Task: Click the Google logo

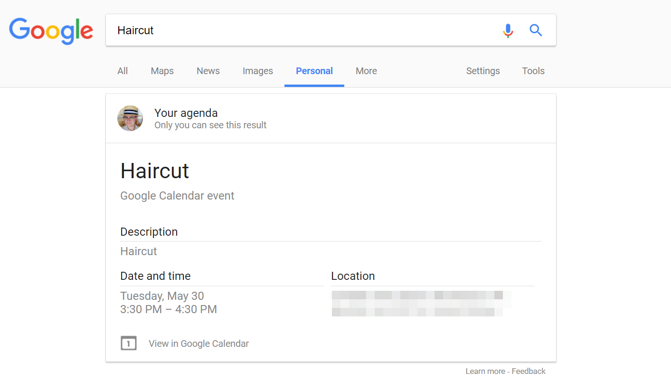Action: pos(51,31)
